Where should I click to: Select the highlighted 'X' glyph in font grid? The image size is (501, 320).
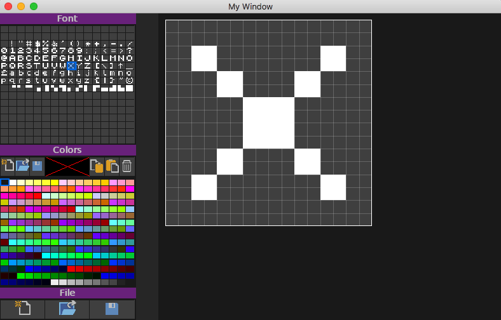pyautogui.click(x=71, y=65)
